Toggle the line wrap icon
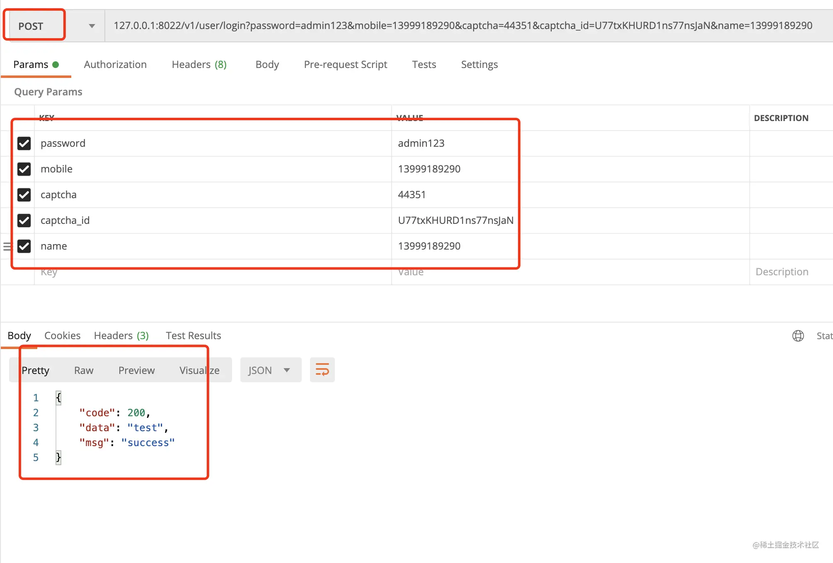833x563 pixels. (x=322, y=370)
